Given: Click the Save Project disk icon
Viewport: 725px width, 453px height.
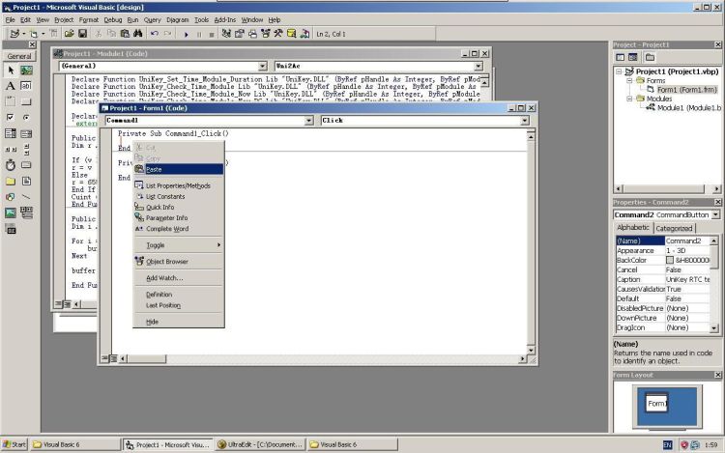Looking at the screenshot, I should [83, 34].
